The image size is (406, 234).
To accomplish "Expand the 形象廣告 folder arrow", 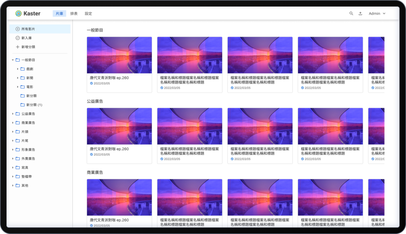I will 13,149.
